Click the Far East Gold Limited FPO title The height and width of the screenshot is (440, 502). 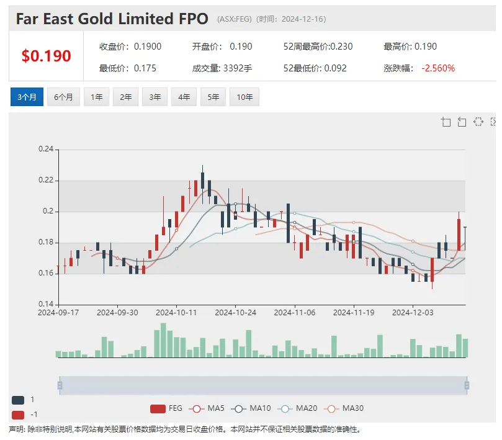[x=112, y=19]
